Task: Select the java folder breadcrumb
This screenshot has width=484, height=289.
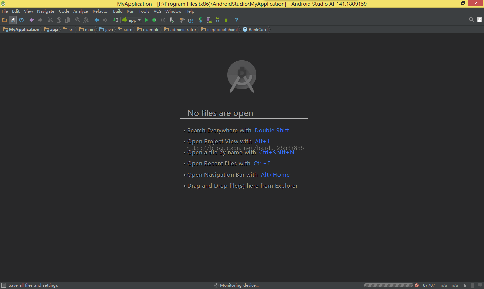Action: pos(106,30)
